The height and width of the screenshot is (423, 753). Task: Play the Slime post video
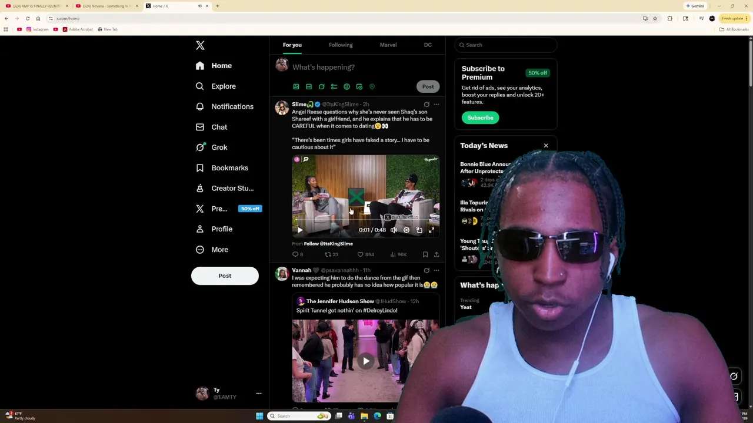coord(299,230)
